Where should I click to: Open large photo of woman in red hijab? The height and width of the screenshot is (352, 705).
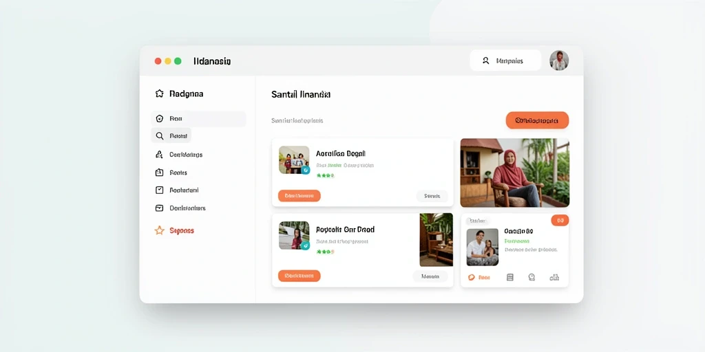pyautogui.click(x=515, y=173)
